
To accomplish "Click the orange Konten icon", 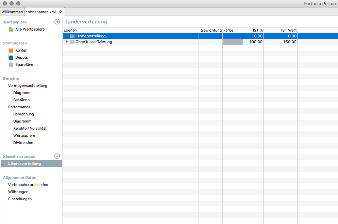I will tap(11, 50).
